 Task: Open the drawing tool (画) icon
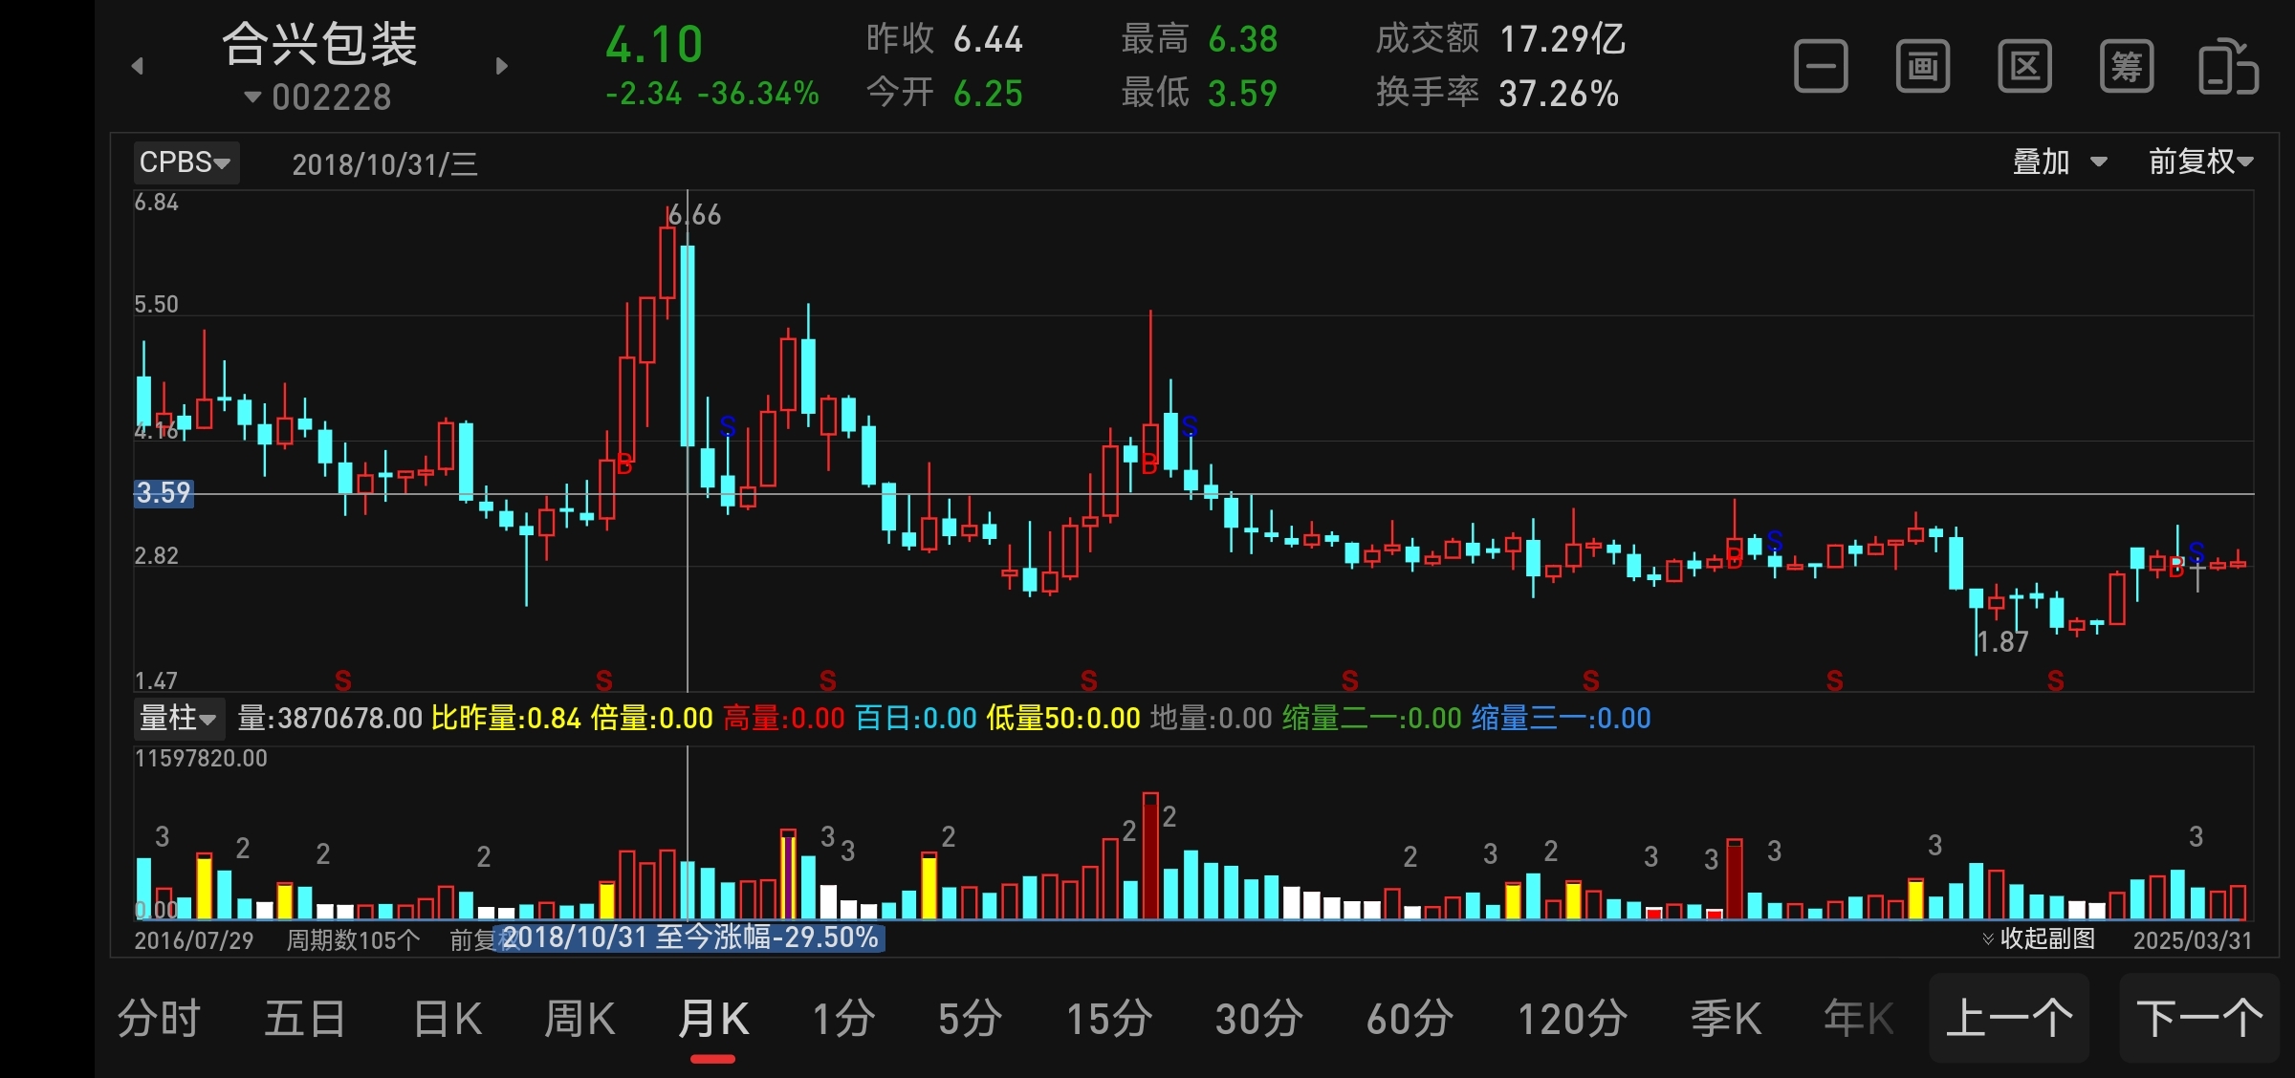pyautogui.click(x=1923, y=66)
